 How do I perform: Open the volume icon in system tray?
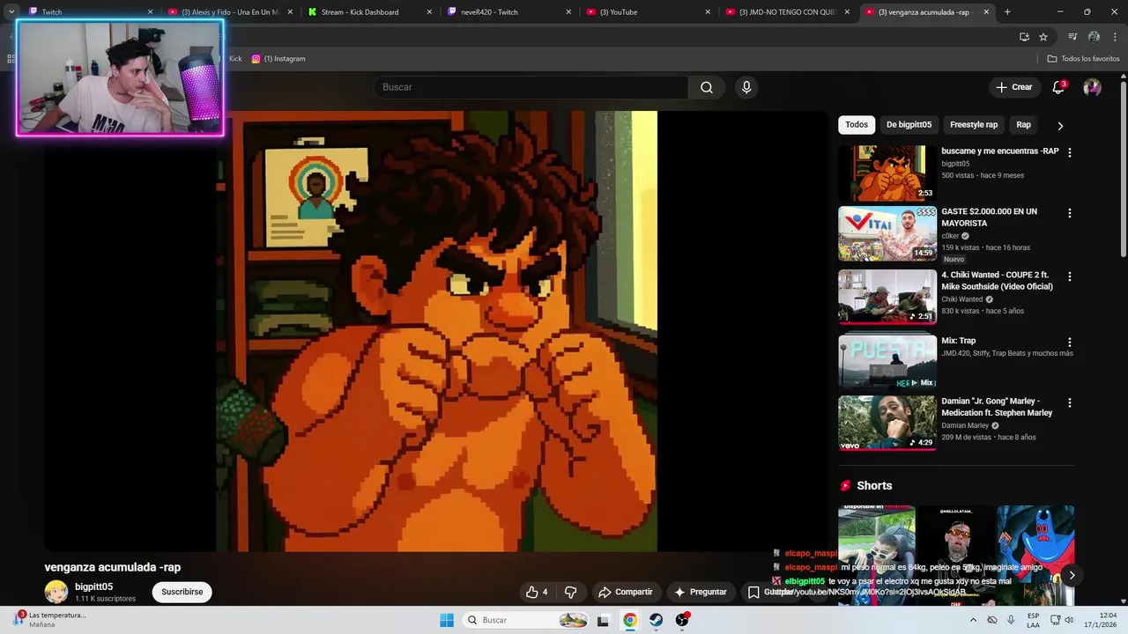1069,620
